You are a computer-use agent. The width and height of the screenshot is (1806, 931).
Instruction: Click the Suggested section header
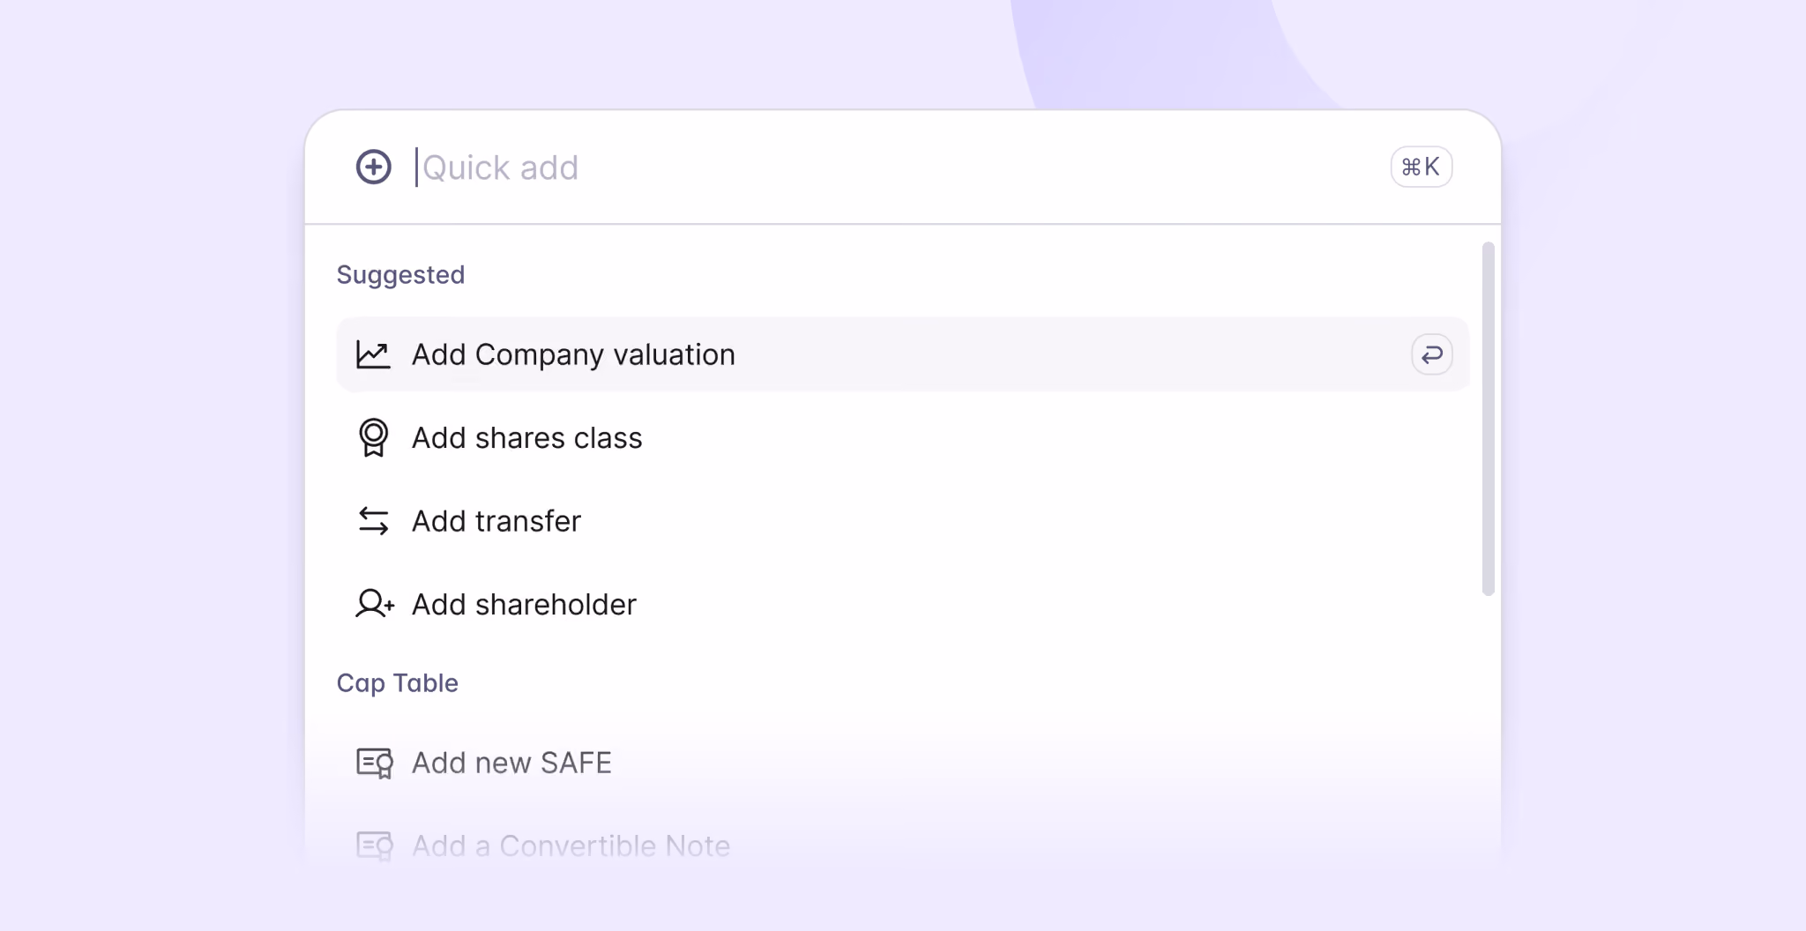[400, 275]
